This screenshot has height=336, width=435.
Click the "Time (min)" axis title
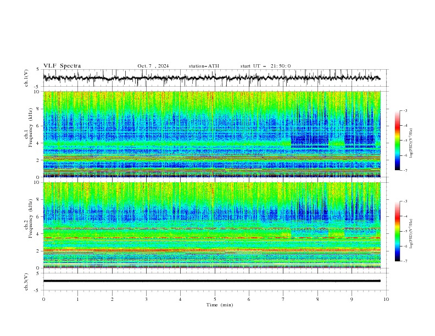pyautogui.click(x=220, y=305)
